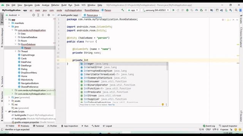Toggle the Favorites side tab

tap(2, 97)
